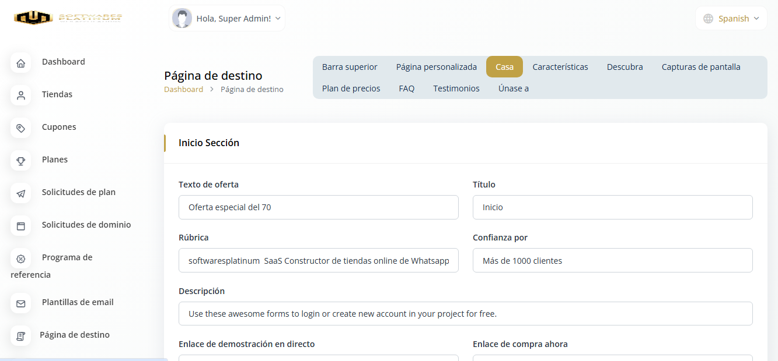
Task: Open the Plan de precios tab
Action: pyautogui.click(x=351, y=89)
